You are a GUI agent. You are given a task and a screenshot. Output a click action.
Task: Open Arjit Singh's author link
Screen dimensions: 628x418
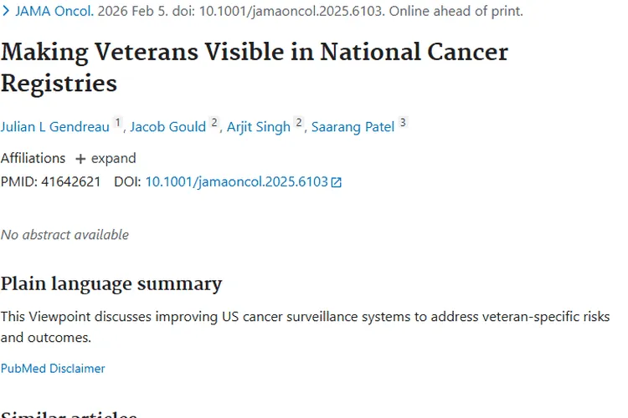[x=258, y=127]
